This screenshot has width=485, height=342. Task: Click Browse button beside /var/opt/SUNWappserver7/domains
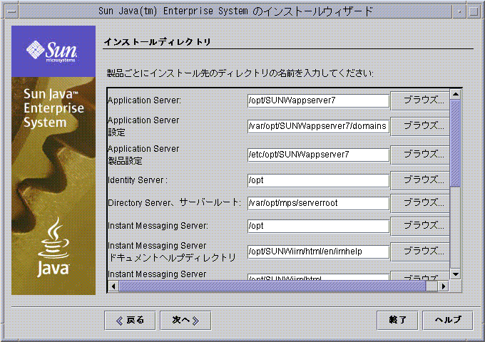(x=419, y=126)
